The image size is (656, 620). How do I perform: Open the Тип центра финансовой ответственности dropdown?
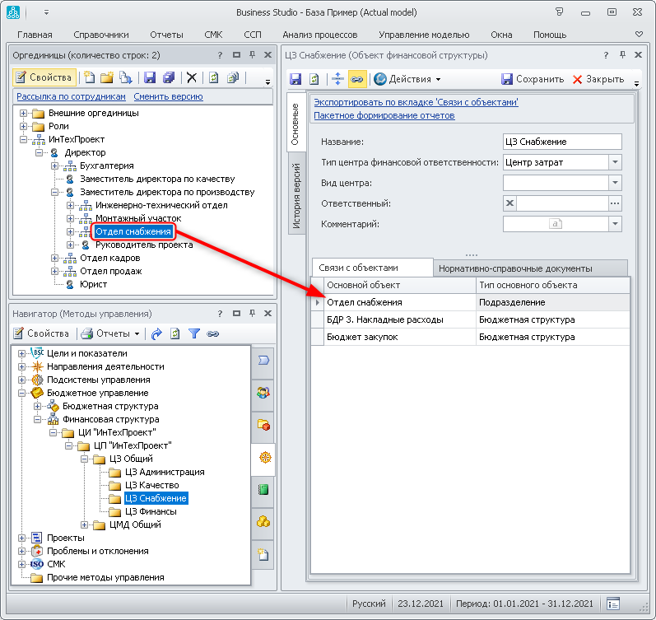click(x=616, y=162)
